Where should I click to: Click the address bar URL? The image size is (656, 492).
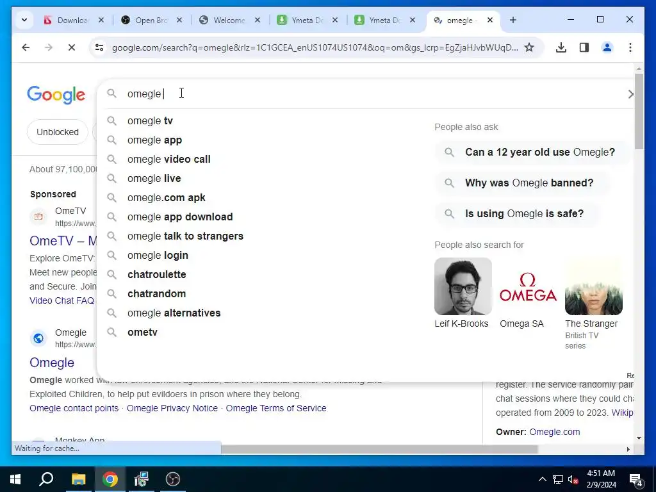[315, 47]
